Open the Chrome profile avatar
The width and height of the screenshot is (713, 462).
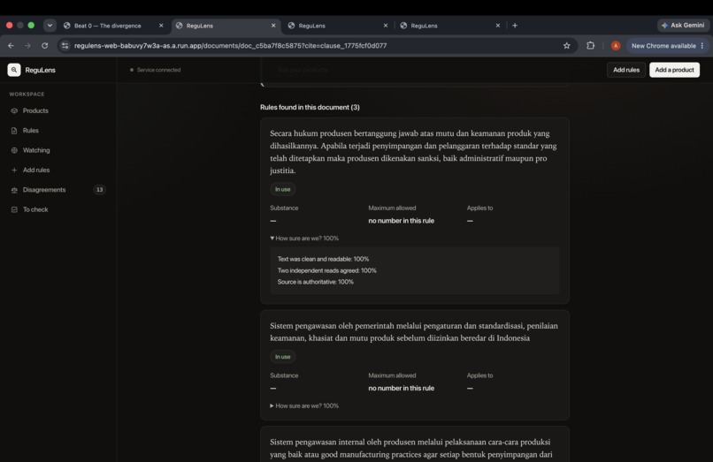point(616,45)
